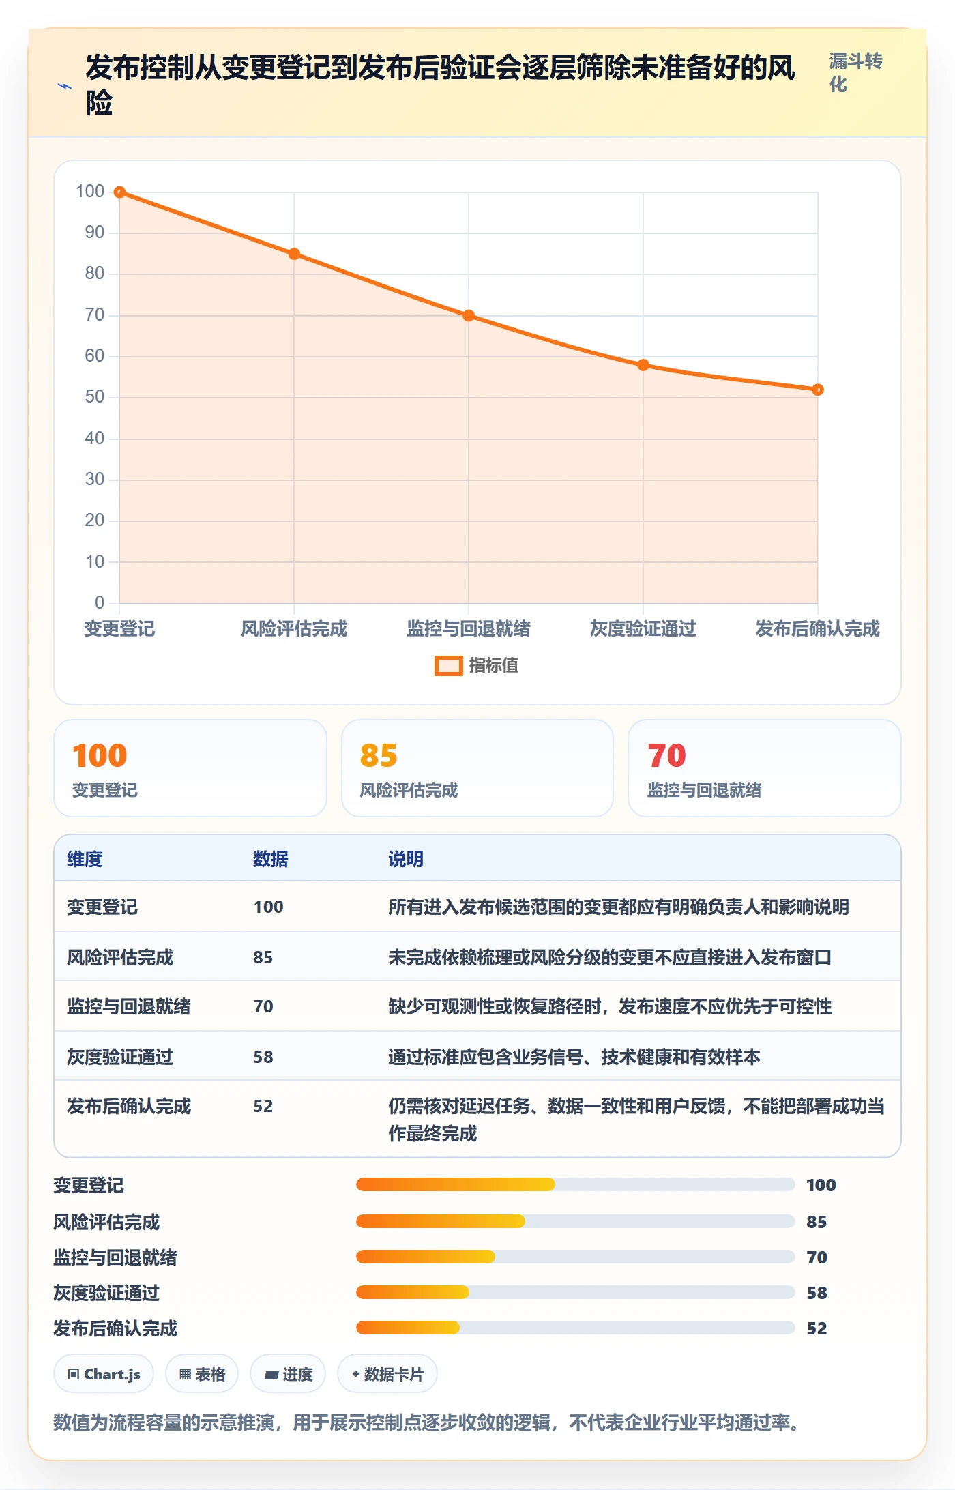Image resolution: width=955 pixels, height=1490 pixels.
Task: Select the 监控与回退就绪 table row name cell
Action: pyautogui.click(x=129, y=1006)
